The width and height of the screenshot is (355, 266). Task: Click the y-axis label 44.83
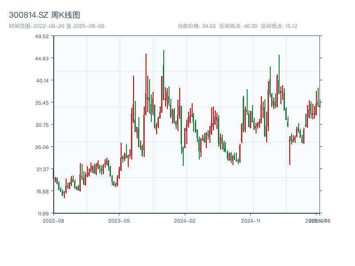coord(42,59)
